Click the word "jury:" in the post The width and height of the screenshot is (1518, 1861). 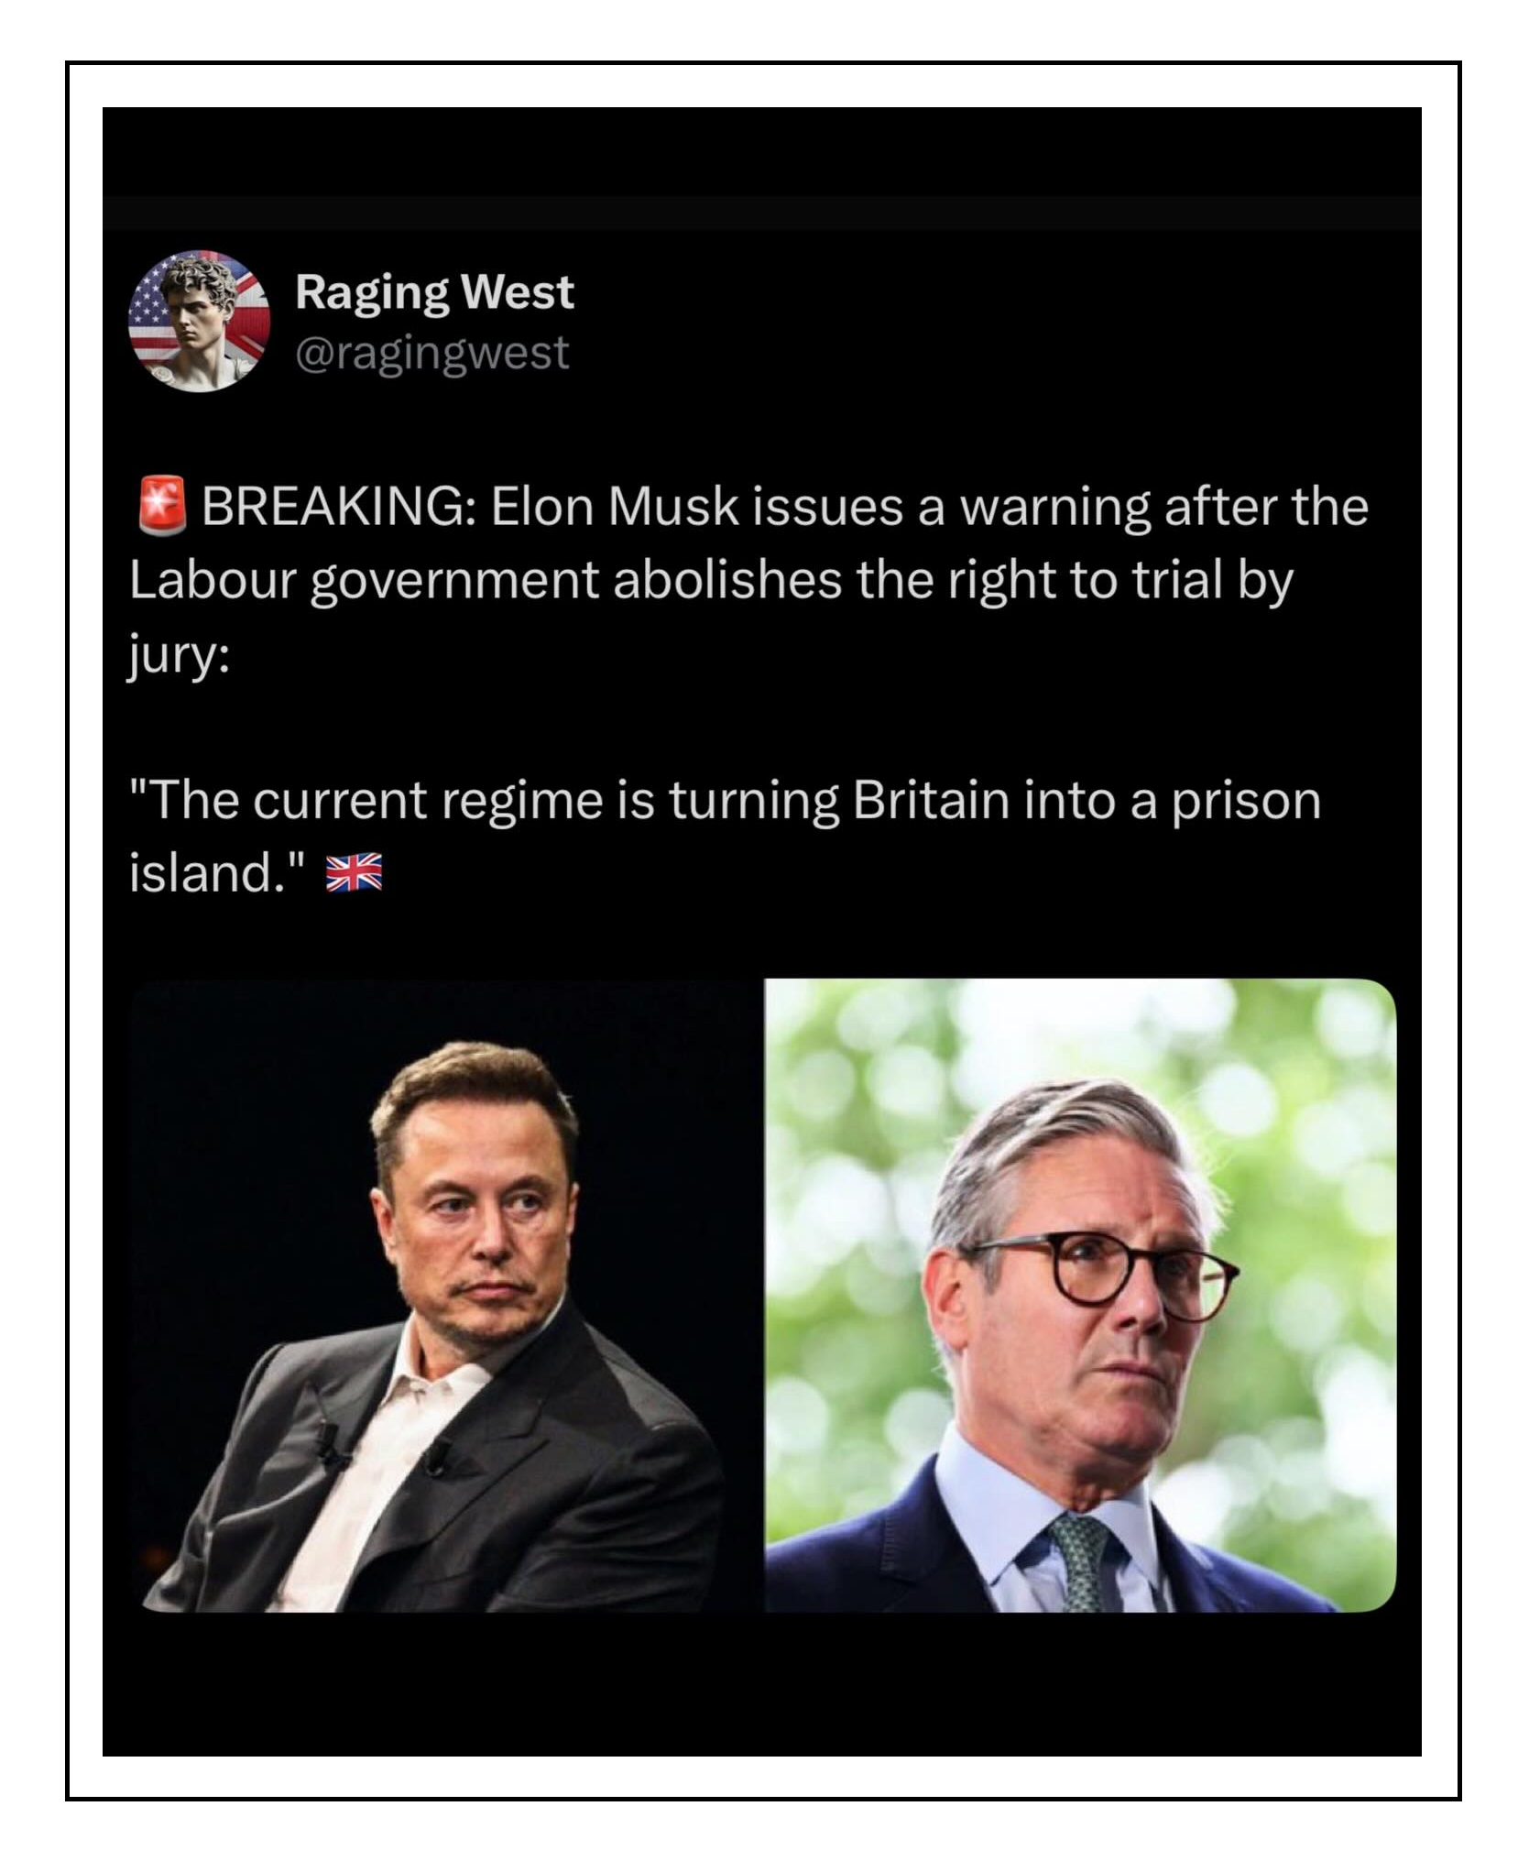179,654
